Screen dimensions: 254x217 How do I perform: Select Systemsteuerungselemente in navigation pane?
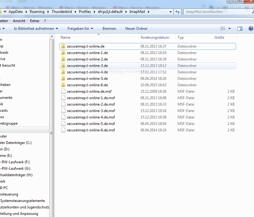pyautogui.click(x=22, y=201)
